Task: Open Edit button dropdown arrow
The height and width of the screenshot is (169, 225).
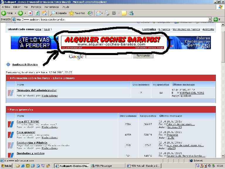Action: pyautogui.click(x=119, y=13)
